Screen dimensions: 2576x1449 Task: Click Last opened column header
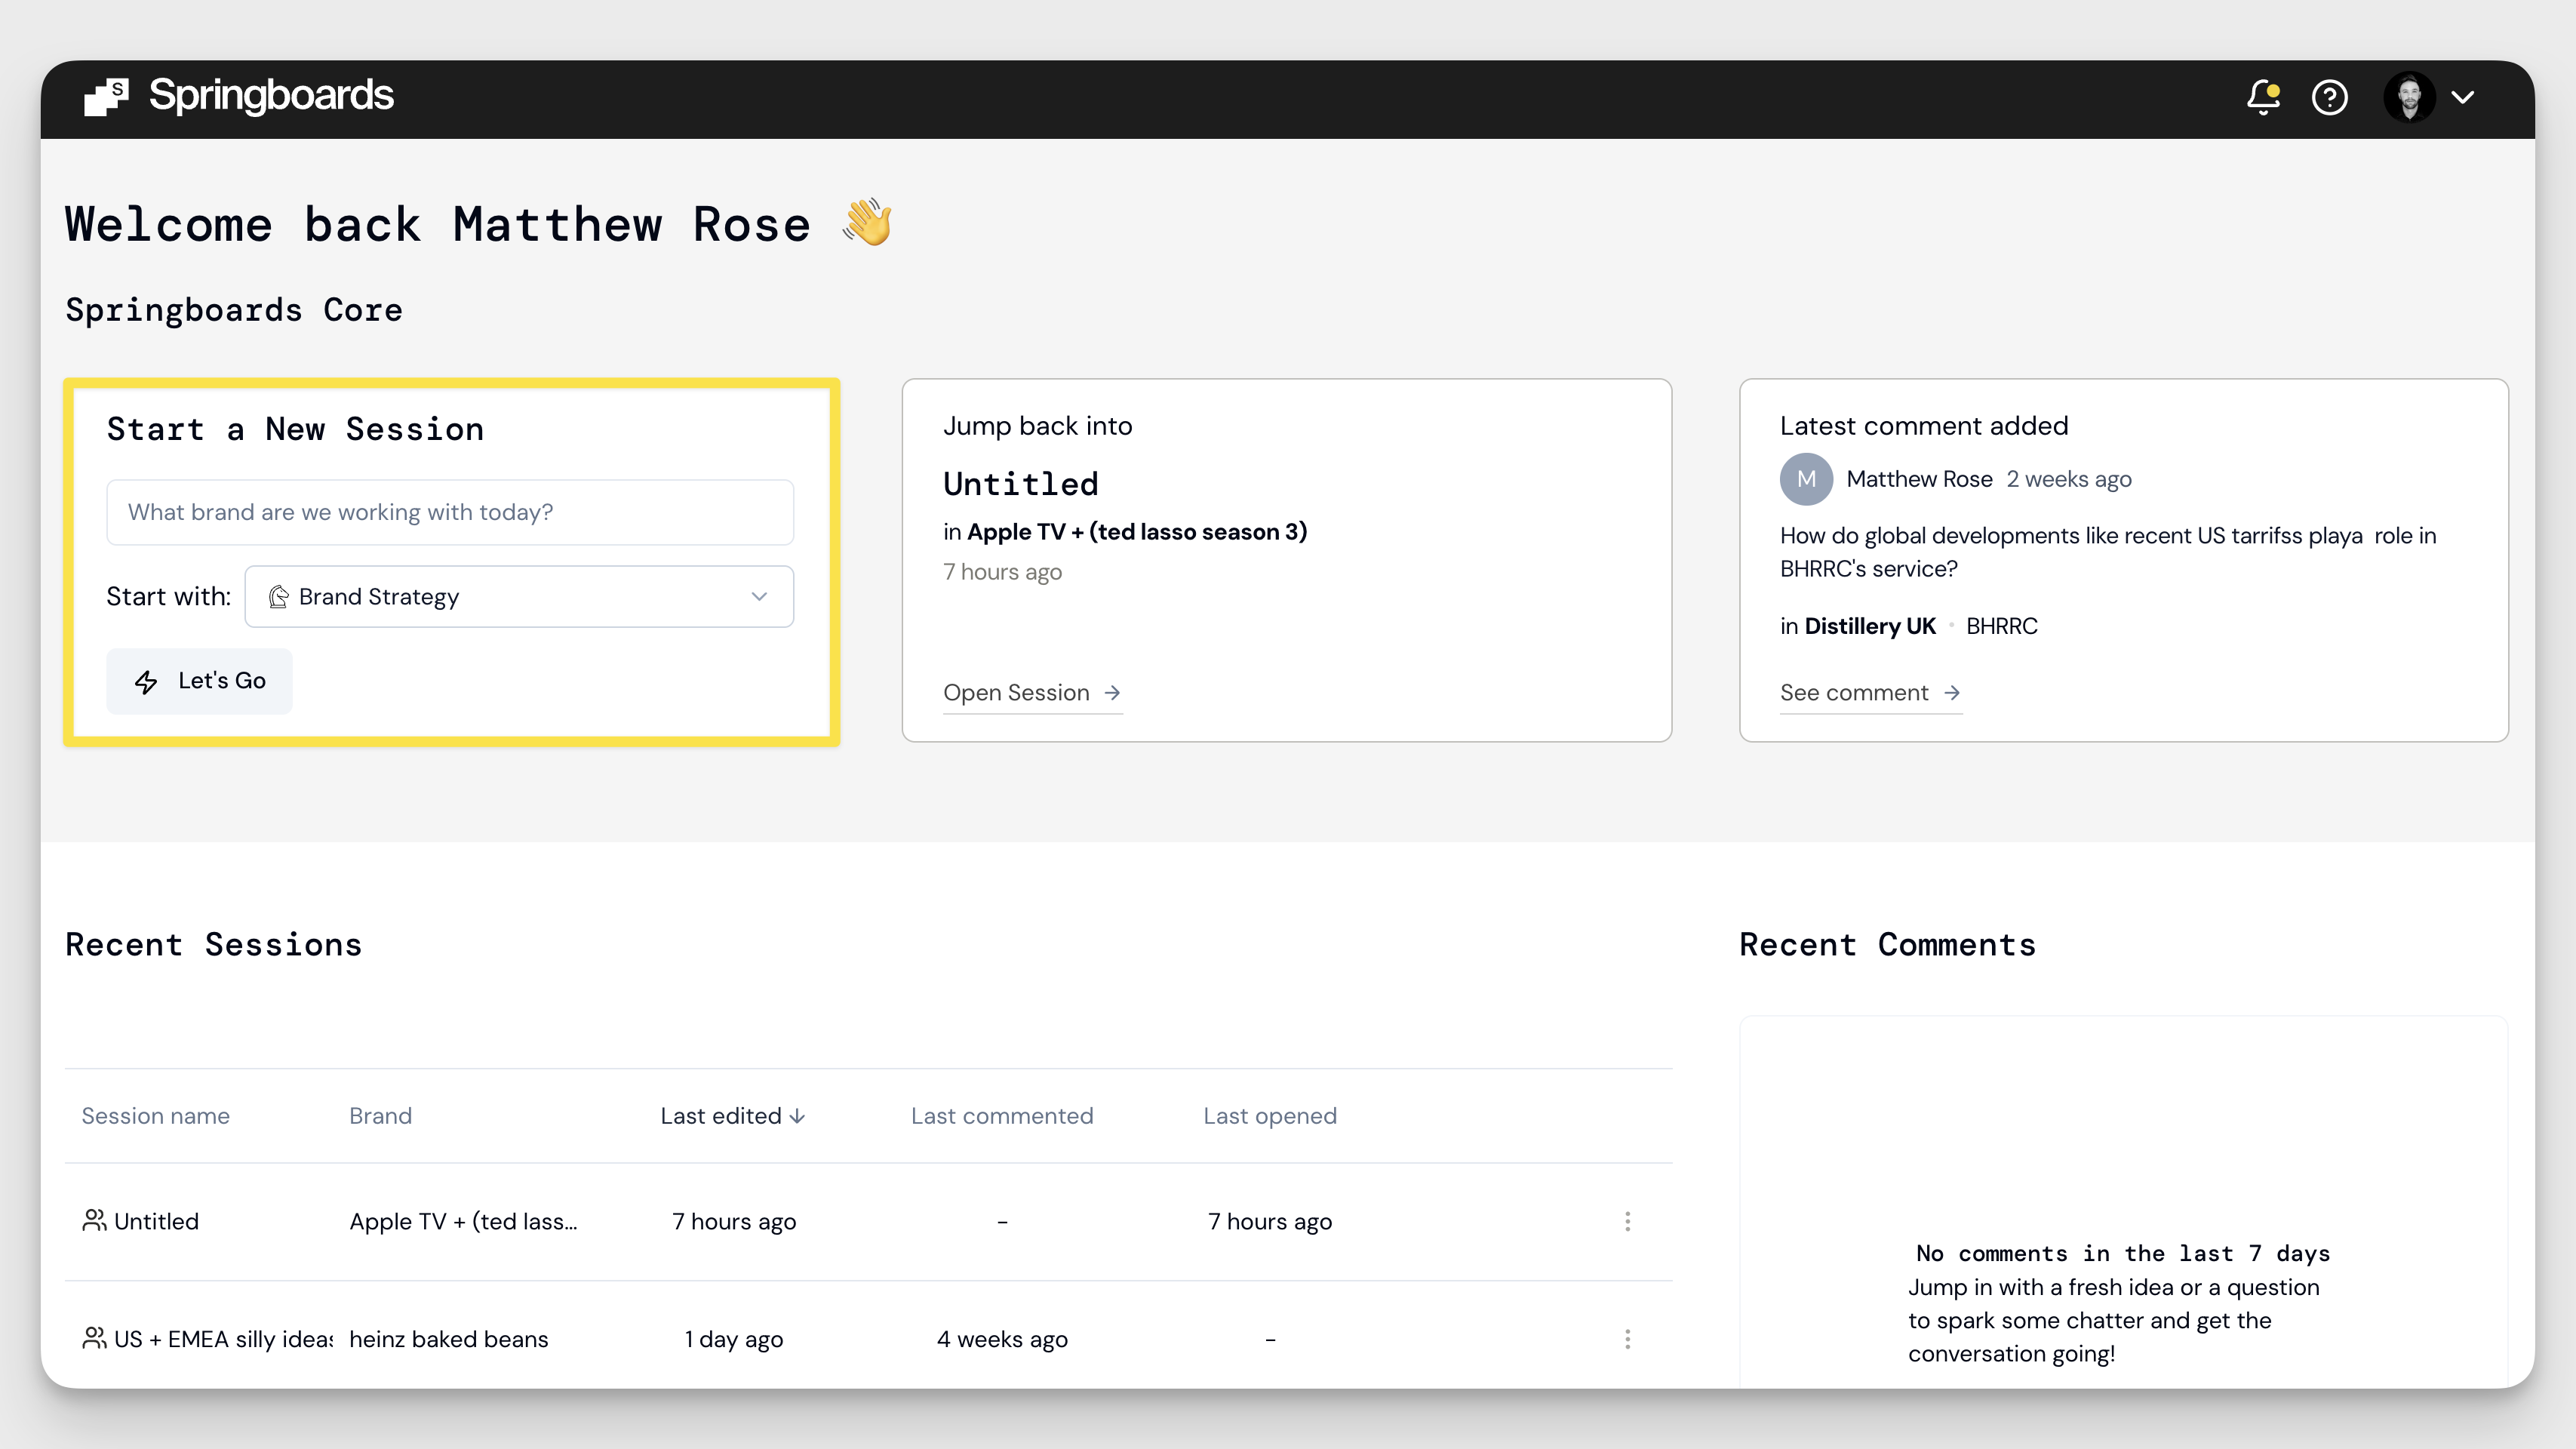(1269, 1116)
